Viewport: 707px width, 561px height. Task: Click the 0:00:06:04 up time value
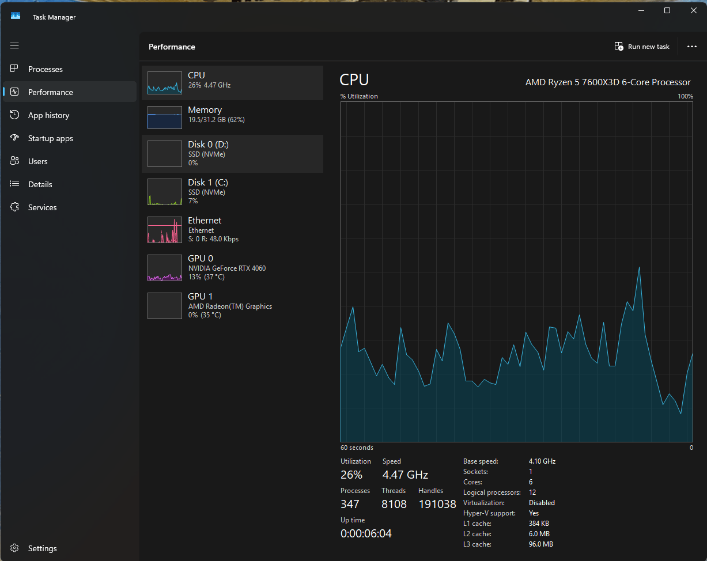coord(366,534)
